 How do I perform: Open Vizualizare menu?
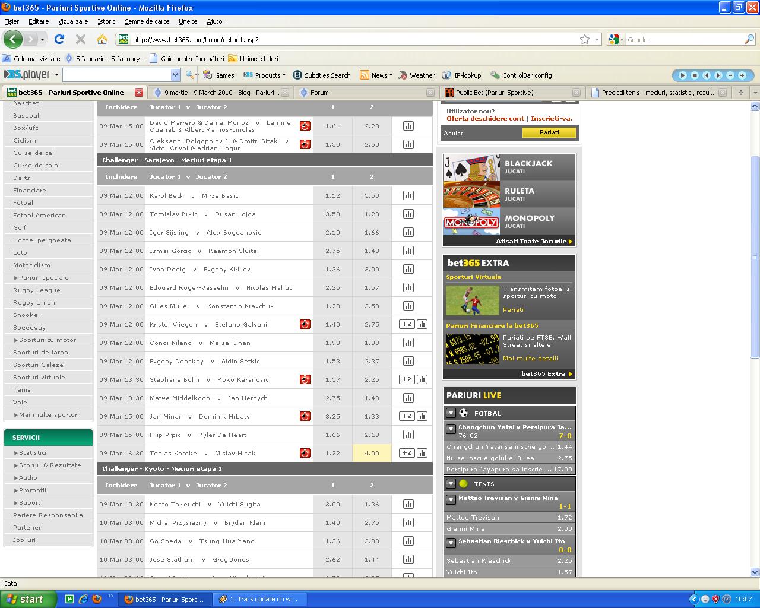click(73, 21)
